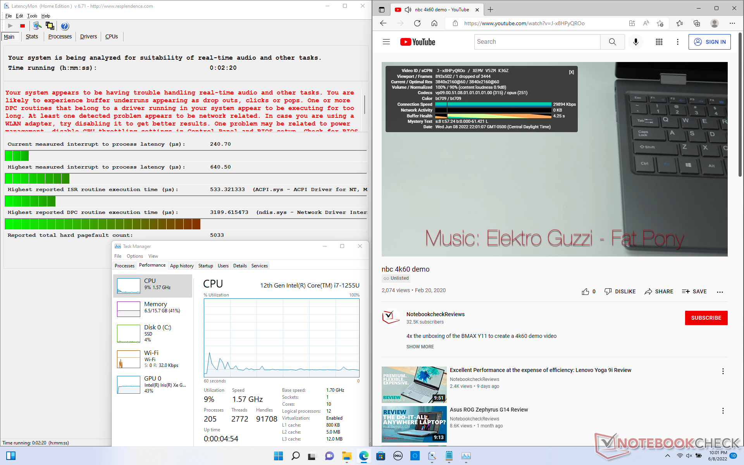
Task: Show hidden system tray icons chevron
Action: [x=667, y=456]
